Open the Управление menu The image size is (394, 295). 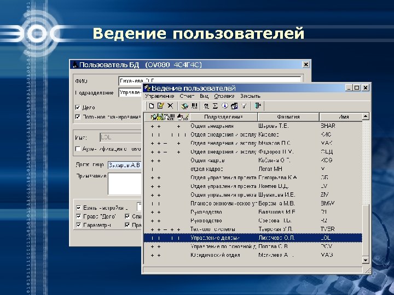pos(159,96)
